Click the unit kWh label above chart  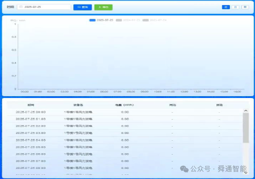click(x=18, y=20)
